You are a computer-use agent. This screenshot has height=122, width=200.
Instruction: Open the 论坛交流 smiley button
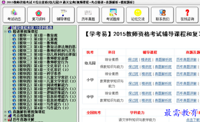138,15
